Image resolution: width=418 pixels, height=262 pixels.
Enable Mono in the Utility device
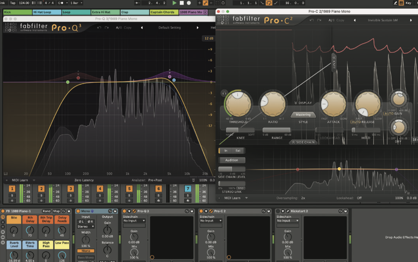pyautogui.click(x=86, y=251)
